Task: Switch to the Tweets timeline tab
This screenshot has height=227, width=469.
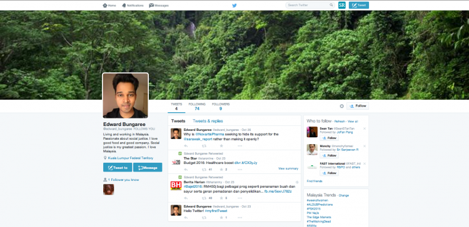Action: tap(178, 121)
